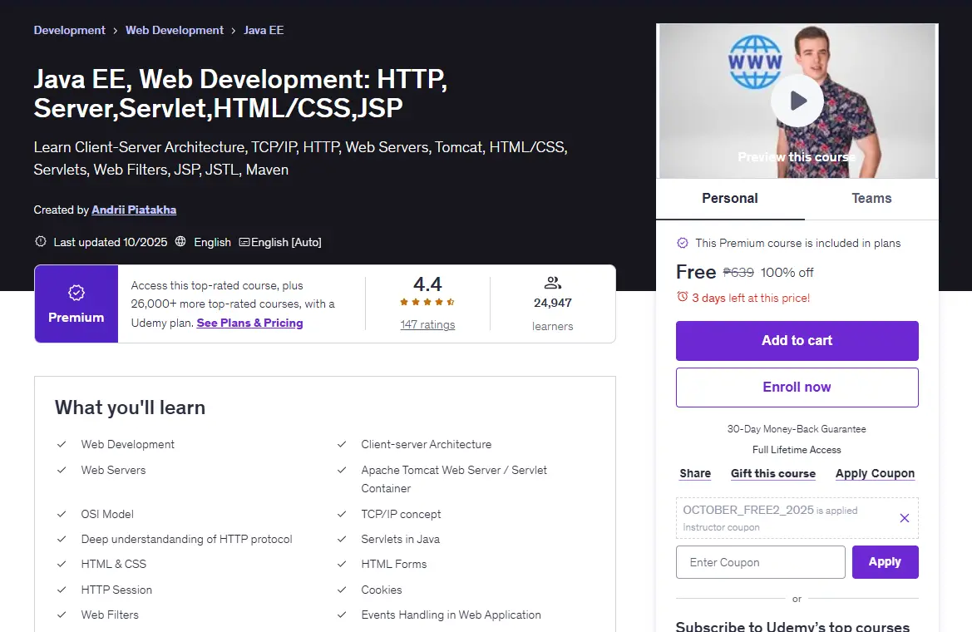Click the chevron after Development breadcrumb
972x632 pixels.
116,31
